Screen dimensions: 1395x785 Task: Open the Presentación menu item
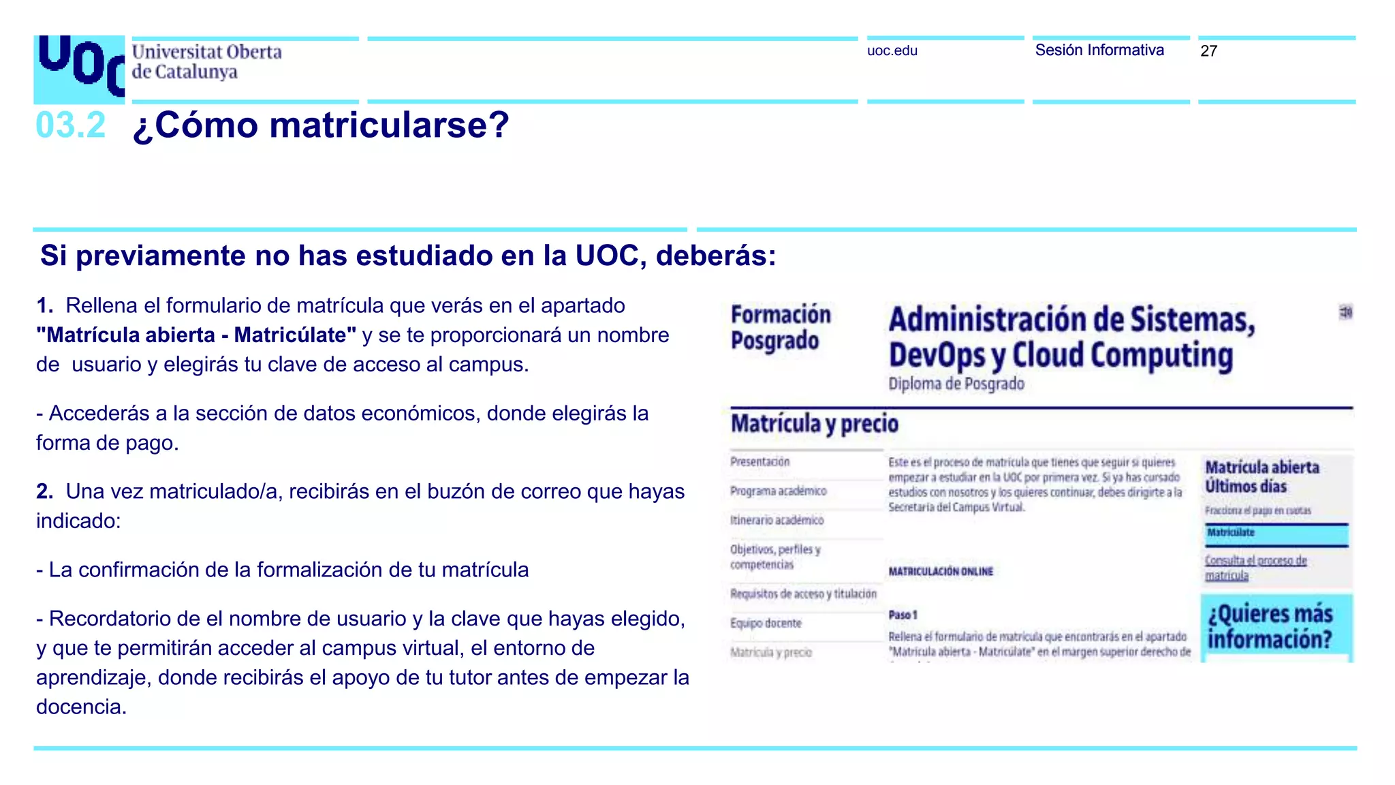tap(759, 461)
